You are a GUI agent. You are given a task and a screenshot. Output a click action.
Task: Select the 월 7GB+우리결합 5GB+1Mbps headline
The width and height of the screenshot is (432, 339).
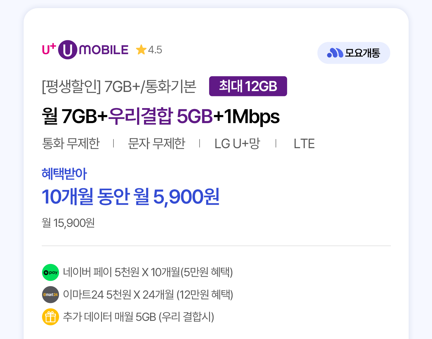pyautogui.click(x=160, y=116)
